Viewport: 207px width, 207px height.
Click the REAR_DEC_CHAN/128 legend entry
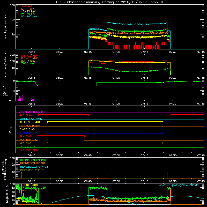click(34, 167)
